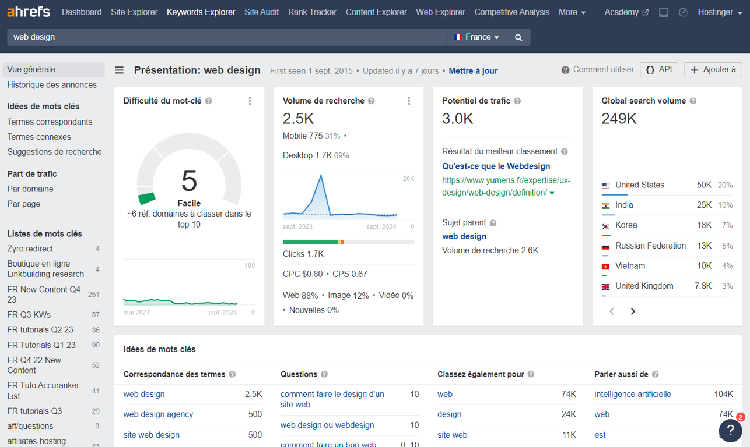Open the kebab menu on Difficulté du mot-clé card

[x=250, y=101]
